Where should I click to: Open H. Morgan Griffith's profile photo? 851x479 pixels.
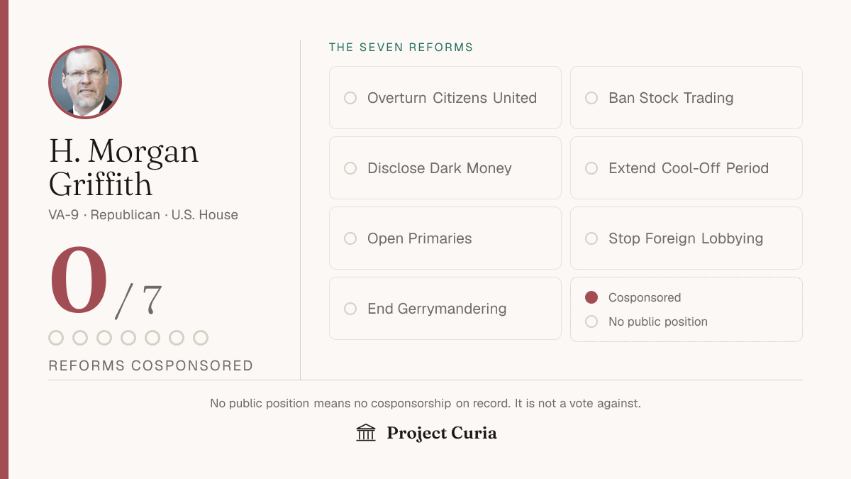pos(85,82)
